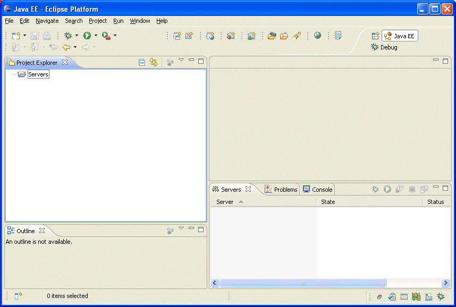
Task: Click Start server in debug mode icon
Action: click(375, 189)
